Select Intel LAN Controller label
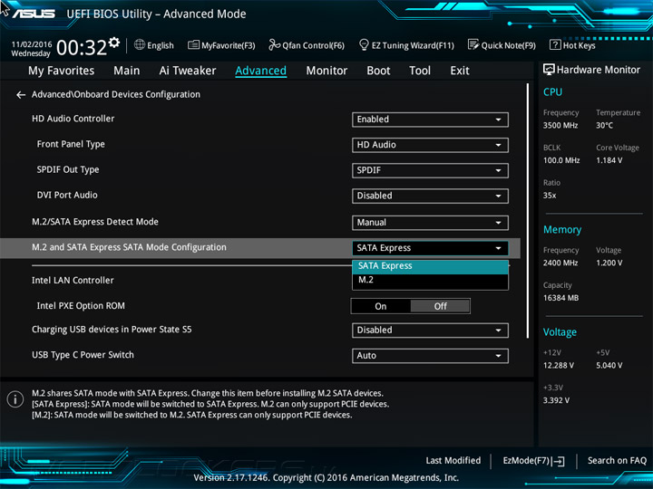 [x=73, y=281]
